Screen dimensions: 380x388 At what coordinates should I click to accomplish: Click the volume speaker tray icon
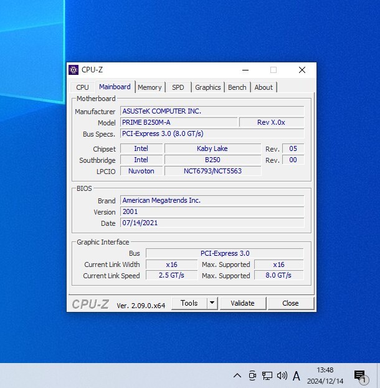tap(282, 376)
